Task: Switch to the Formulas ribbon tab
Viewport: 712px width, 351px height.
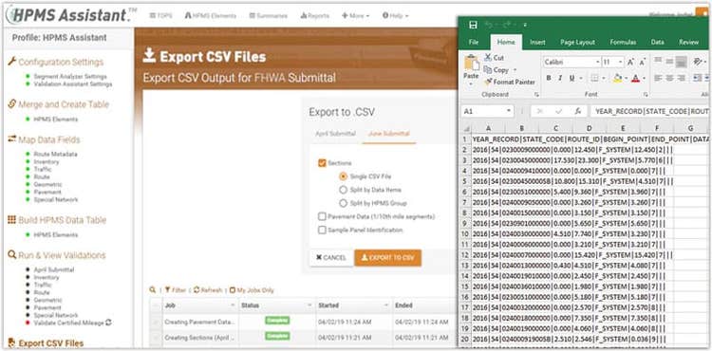Action: point(623,42)
